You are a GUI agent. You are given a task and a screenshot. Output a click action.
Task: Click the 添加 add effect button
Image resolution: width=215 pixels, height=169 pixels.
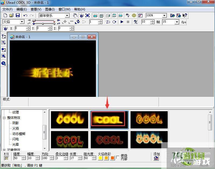tap(156, 158)
